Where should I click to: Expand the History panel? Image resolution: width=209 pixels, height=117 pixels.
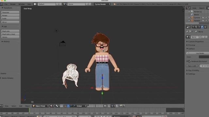(2, 42)
